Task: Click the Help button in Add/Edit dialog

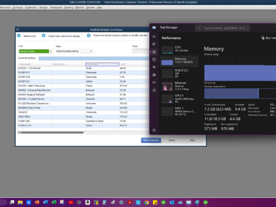Action: [x=192, y=140]
